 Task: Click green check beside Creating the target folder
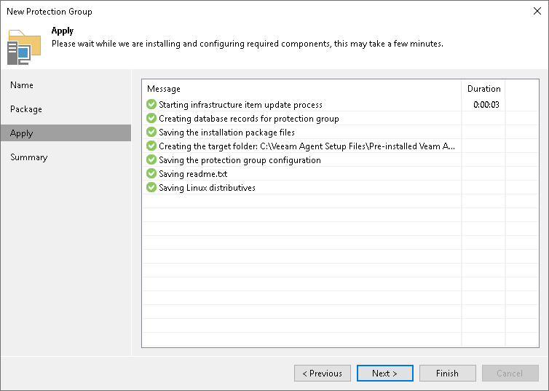[151, 146]
